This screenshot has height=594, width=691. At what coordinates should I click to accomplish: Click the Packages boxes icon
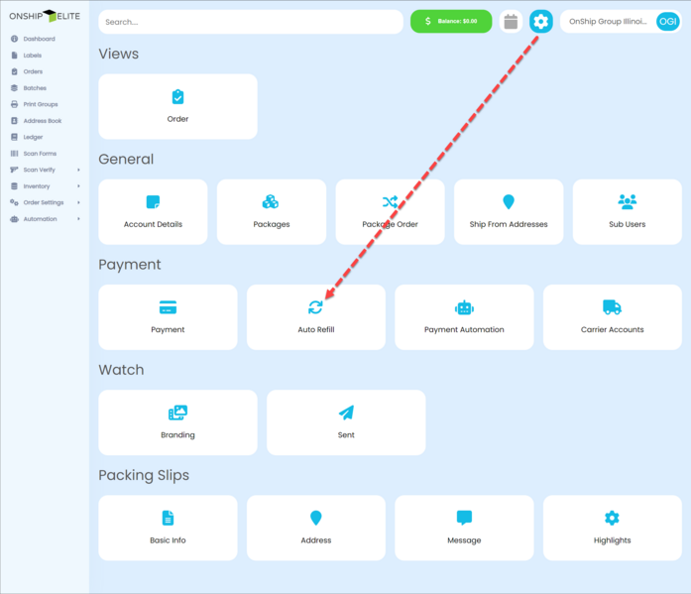271,202
